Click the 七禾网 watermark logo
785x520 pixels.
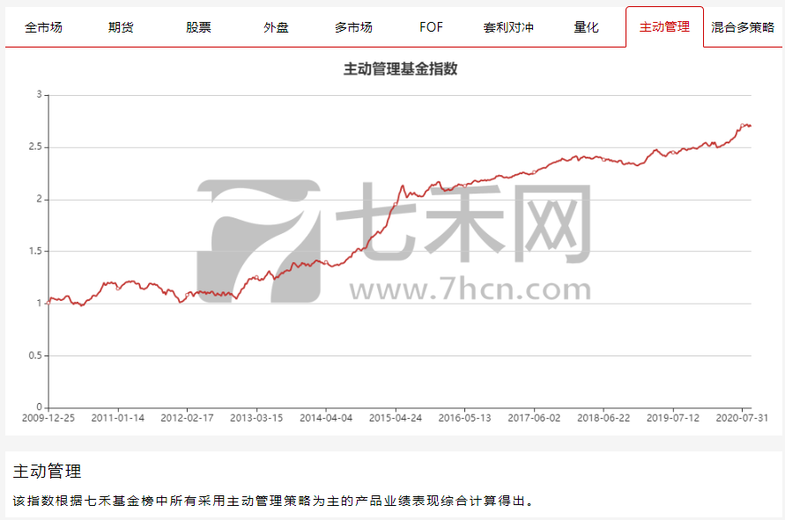[394, 242]
